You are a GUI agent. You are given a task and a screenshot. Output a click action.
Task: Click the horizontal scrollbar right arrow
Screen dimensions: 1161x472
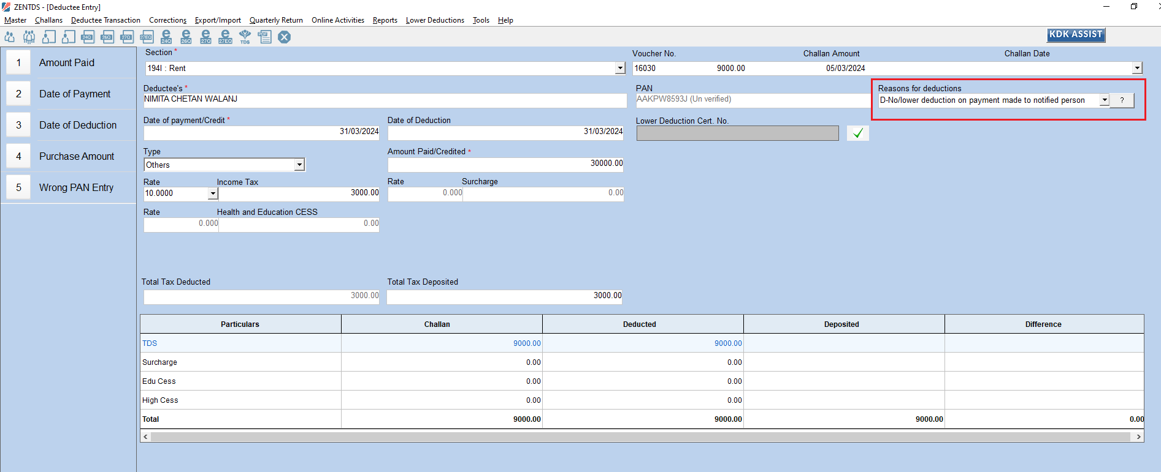pos(1138,436)
